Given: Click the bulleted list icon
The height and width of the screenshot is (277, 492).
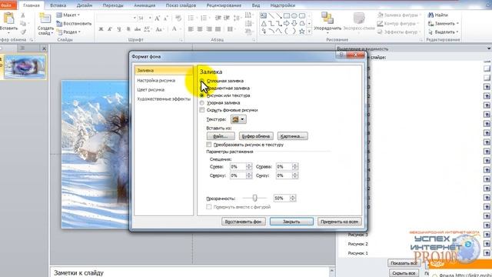Looking at the screenshot, I should [191, 18].
